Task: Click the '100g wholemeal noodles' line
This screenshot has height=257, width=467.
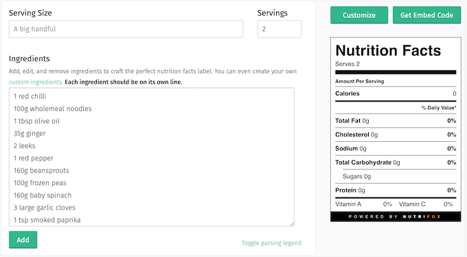Action: (x=52, y=109)
